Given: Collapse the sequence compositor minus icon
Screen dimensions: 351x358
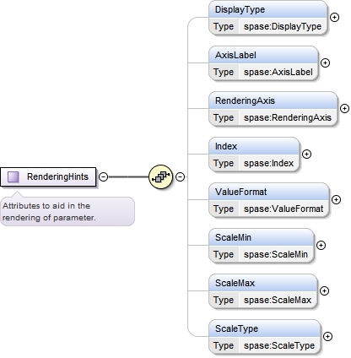Looking at the screenshot, I should click(180, 176).
